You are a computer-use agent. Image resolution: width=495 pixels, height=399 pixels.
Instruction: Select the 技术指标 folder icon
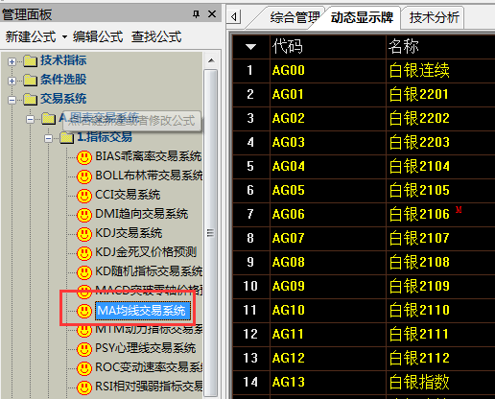(x=30, y=60)
